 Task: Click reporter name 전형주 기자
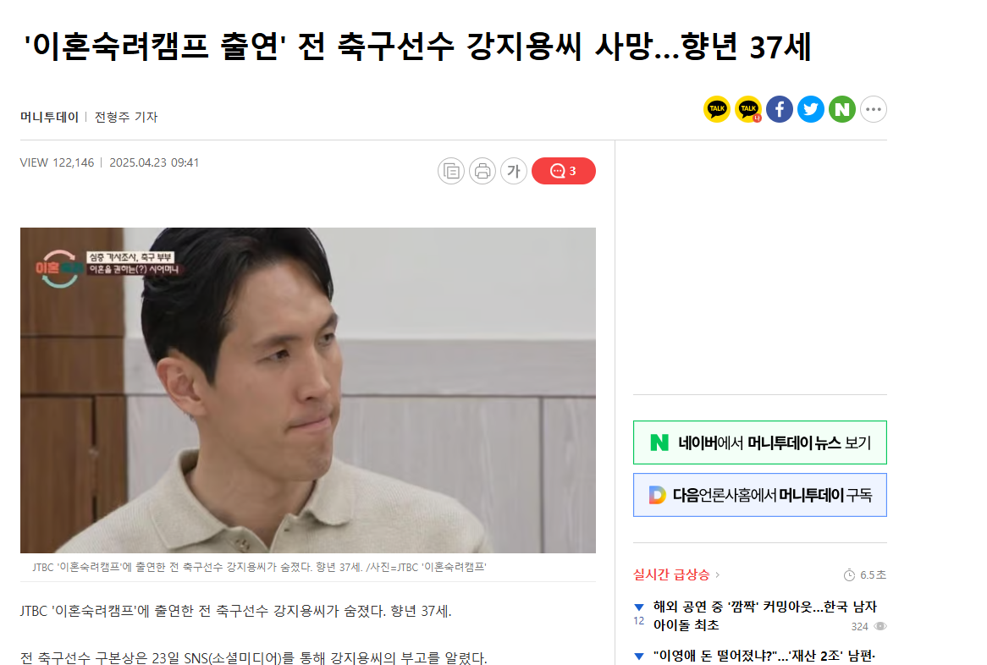pyautogui.click(x=126, y=117)
